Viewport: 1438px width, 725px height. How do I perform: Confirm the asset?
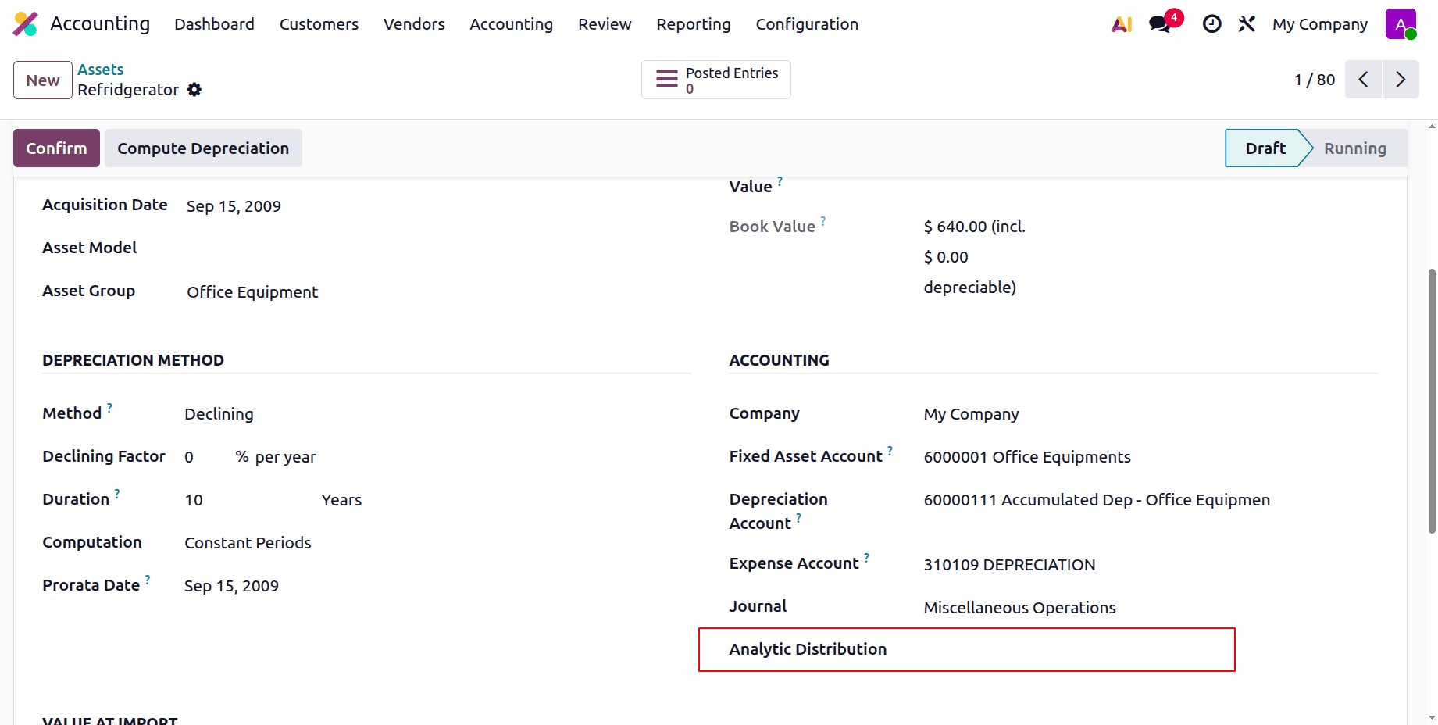(x=56, y=148)
